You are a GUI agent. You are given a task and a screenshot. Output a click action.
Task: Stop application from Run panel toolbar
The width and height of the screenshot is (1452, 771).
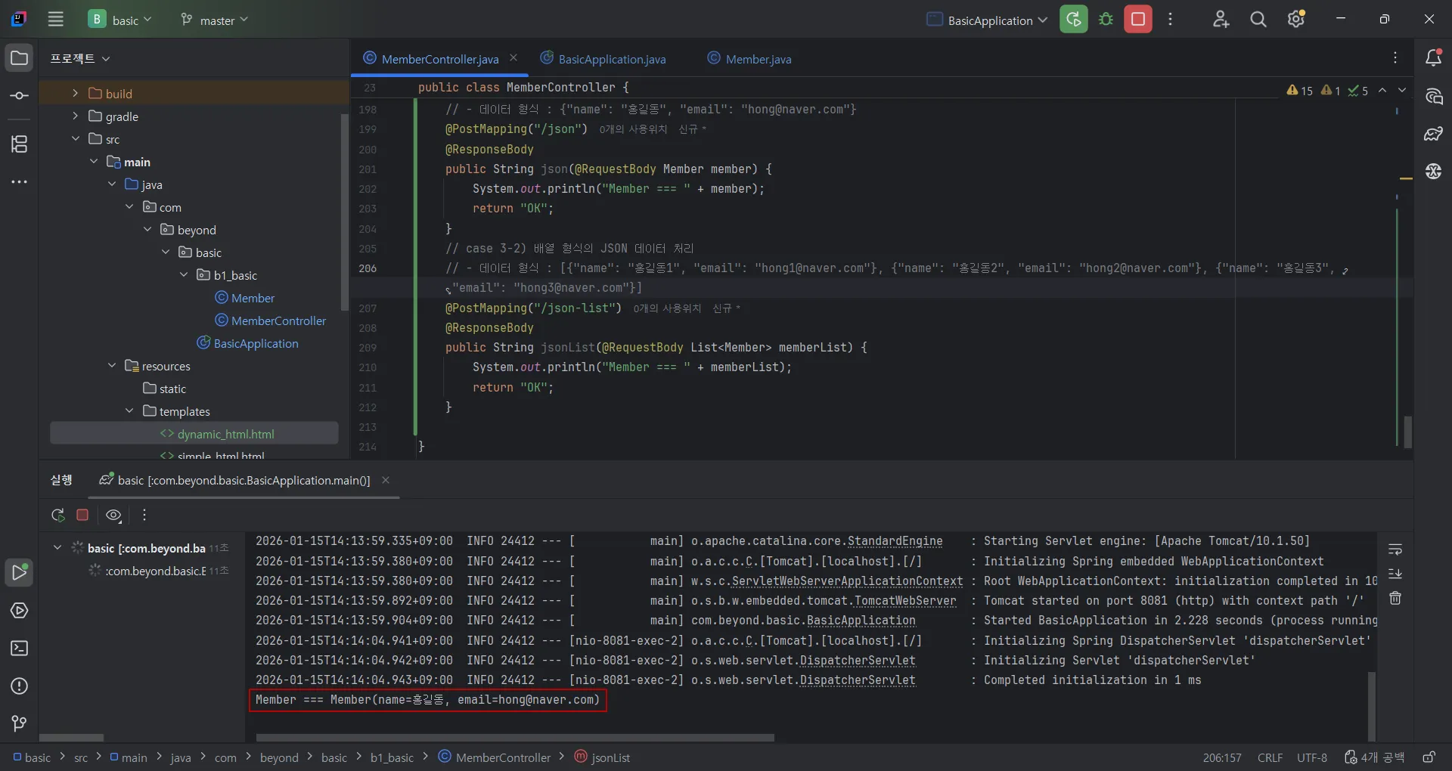[83, 515]
